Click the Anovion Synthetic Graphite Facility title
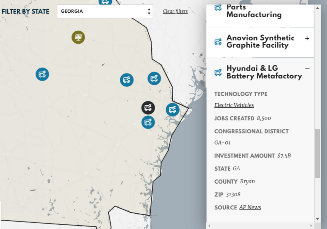This screenshot has width=327, height=229. (x=260, y=41)
